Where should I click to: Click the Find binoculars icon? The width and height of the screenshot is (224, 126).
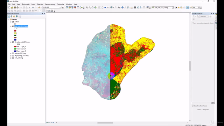click(135, 7)
